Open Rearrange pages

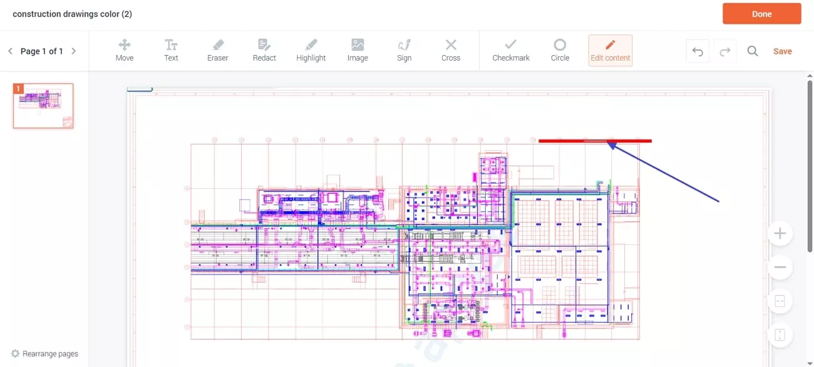[44, 354]
